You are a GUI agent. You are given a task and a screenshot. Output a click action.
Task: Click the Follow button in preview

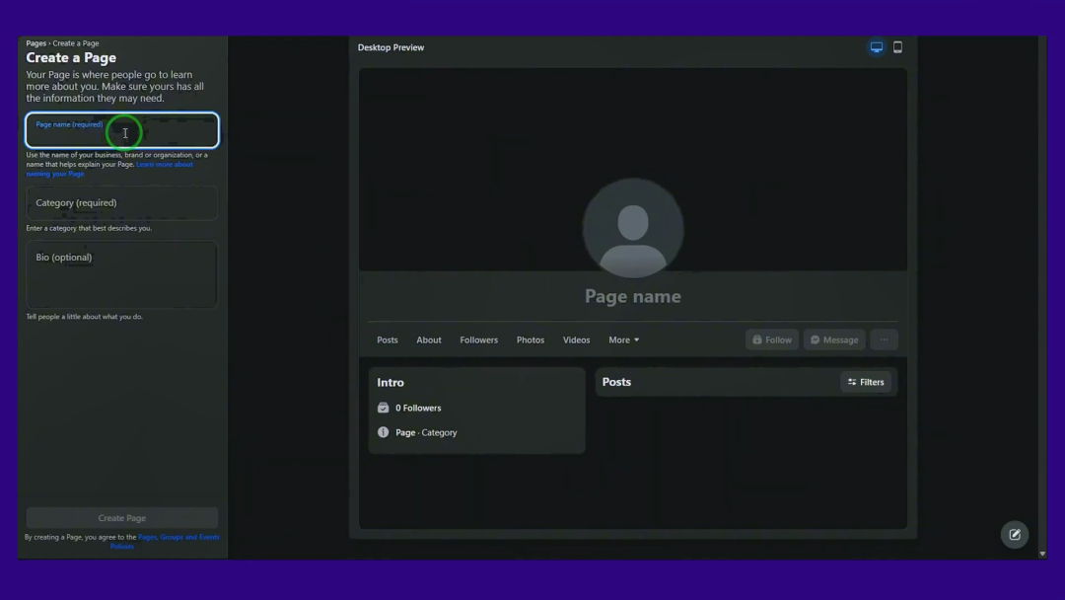(771, 339)
